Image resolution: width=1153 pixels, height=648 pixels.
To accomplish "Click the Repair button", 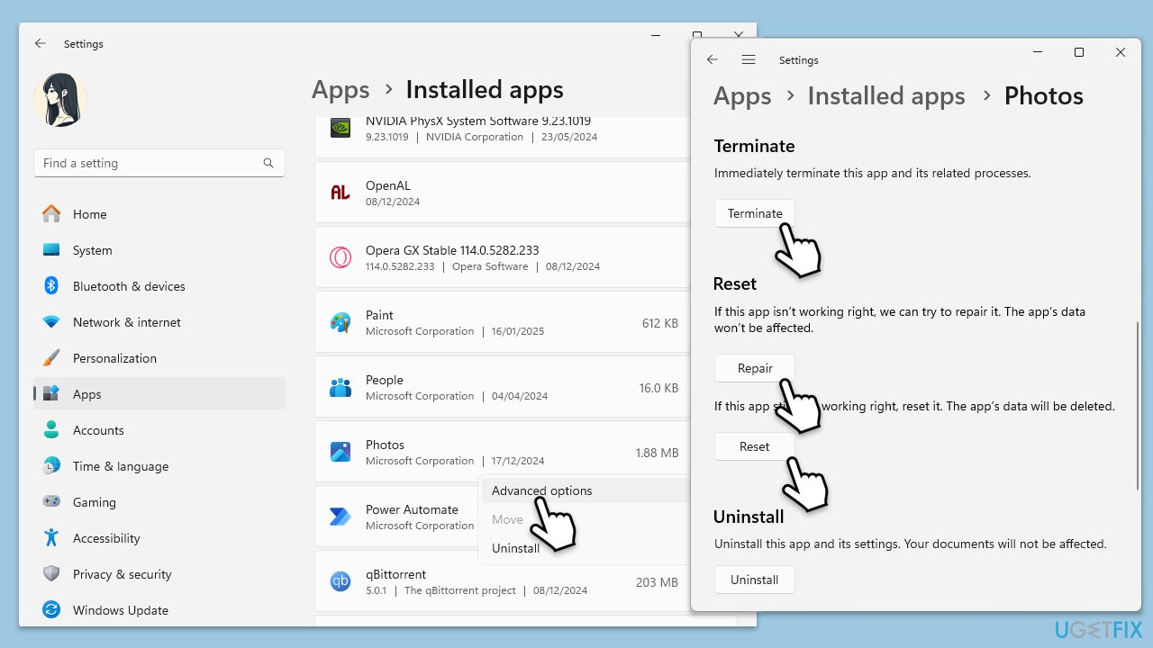I will pos(755,368).
